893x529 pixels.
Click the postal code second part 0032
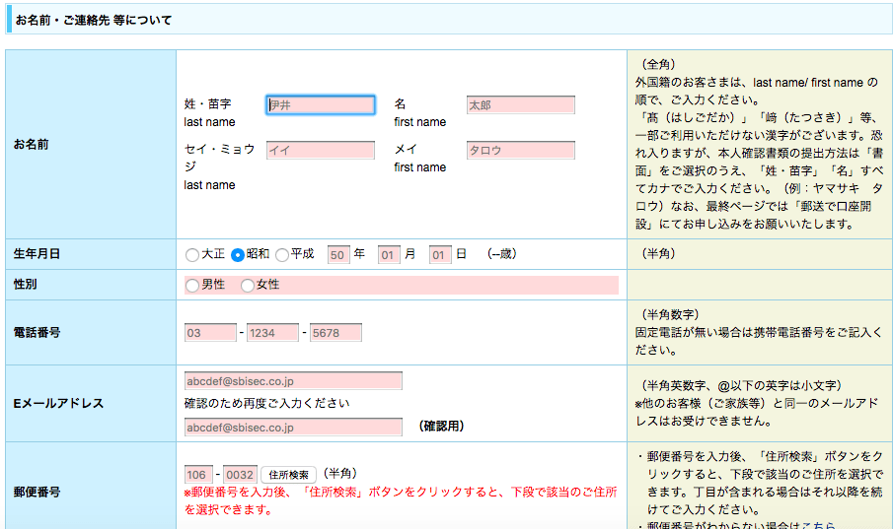[x=240, y=475]
